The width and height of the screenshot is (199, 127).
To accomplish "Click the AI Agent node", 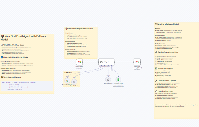I will tap(106, 62).
